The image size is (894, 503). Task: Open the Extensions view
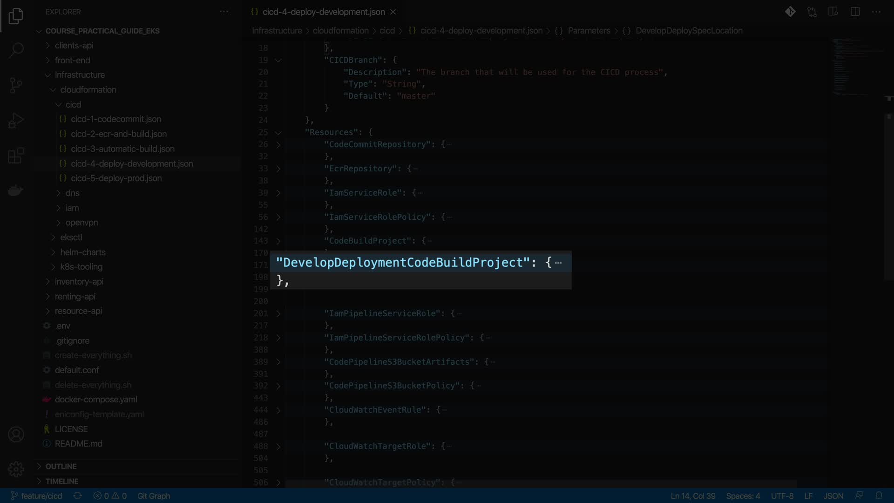tap(16, 156)
